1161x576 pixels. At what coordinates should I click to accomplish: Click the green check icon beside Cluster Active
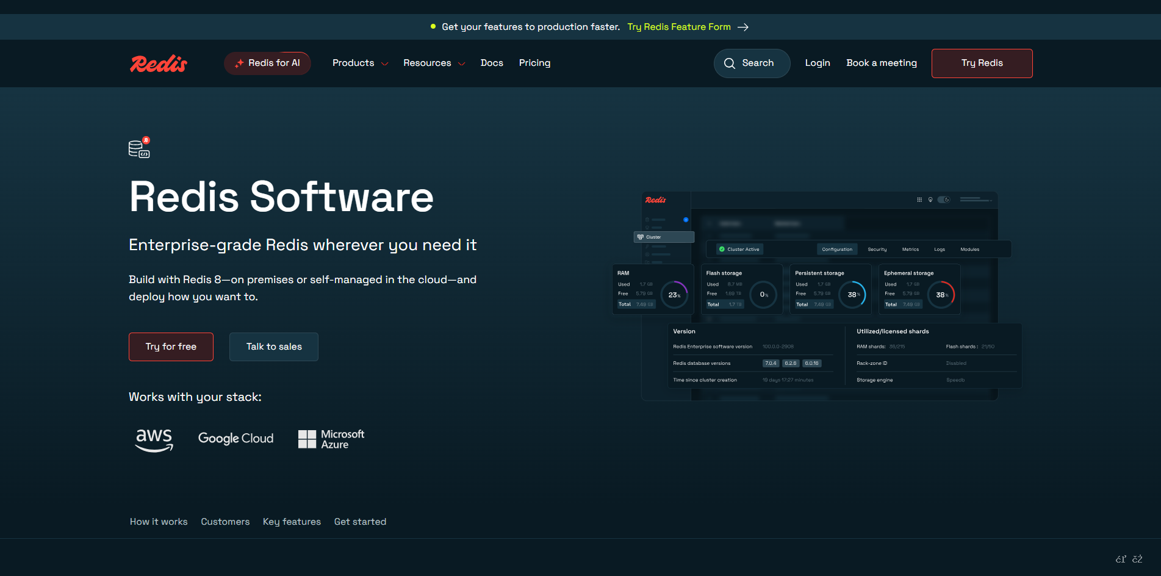point(722,249)
